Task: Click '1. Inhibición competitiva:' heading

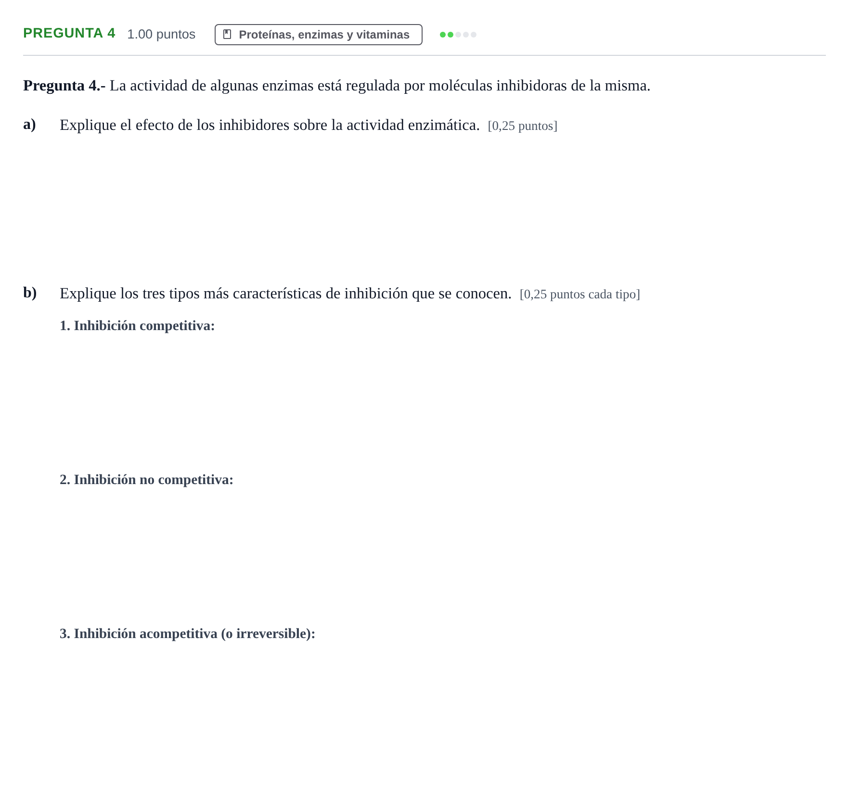Action: click(x=137, y=326)
